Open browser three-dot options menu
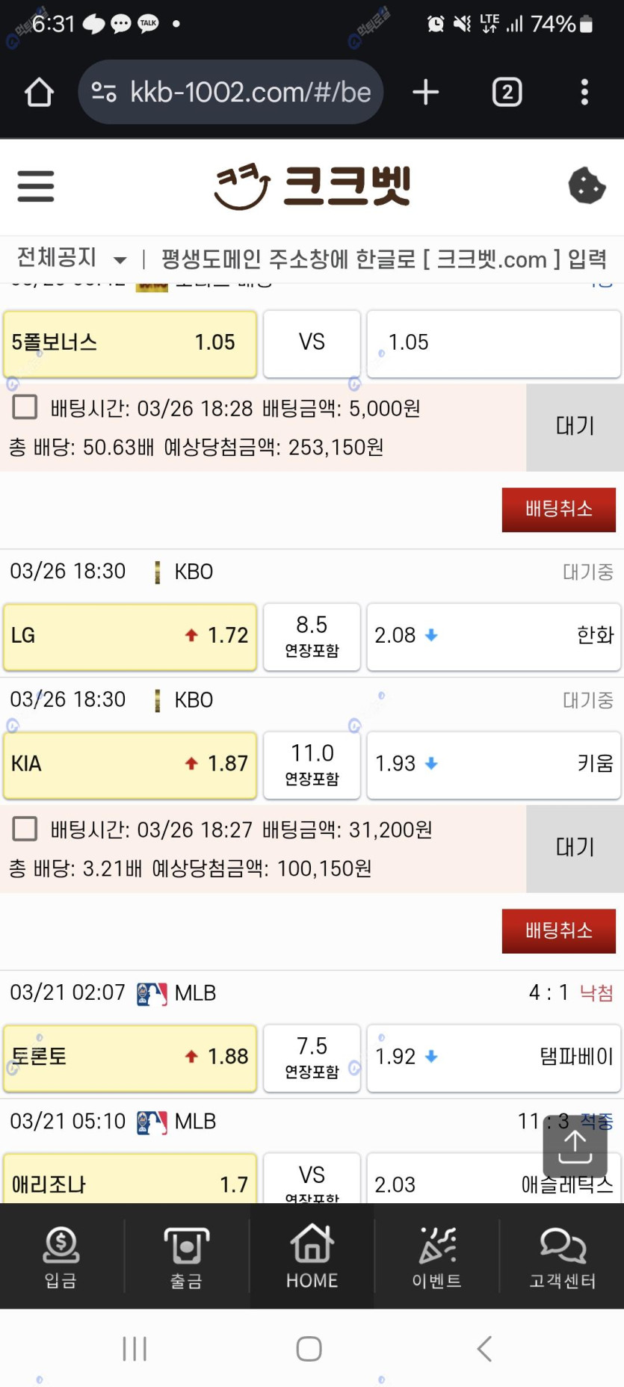624x1387 pixels. pos(584,93)
